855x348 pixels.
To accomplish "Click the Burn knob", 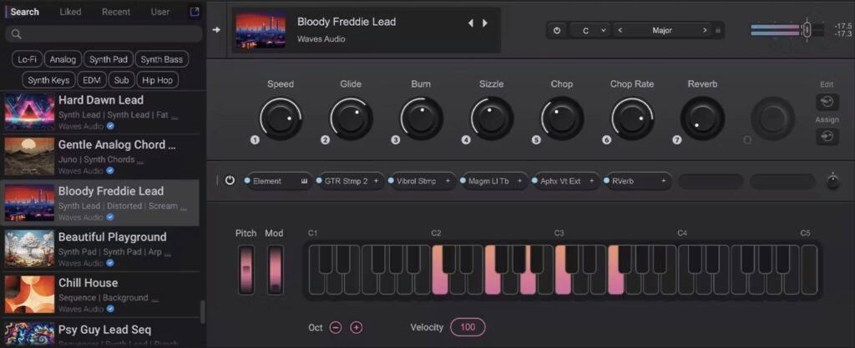I will click(421, 119).
